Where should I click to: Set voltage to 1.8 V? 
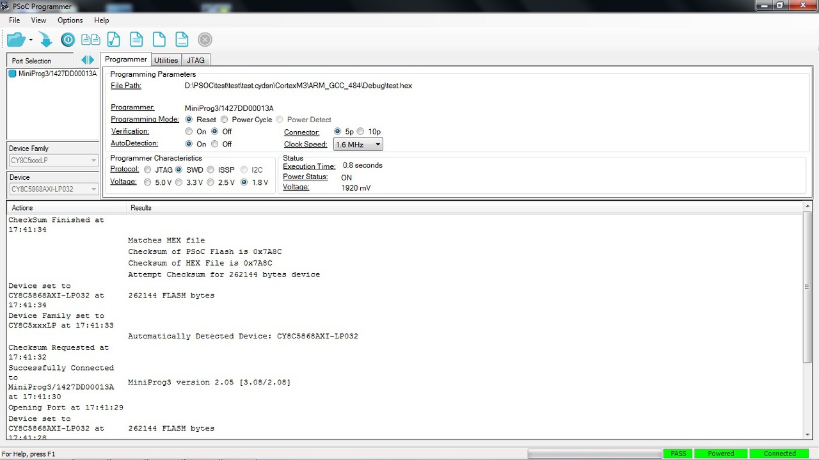point(244,182)
